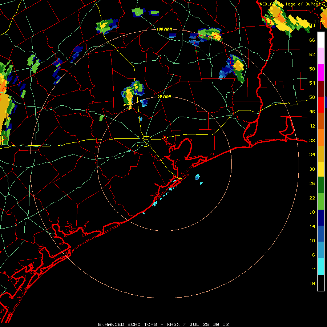Click the 'TH' threshold label

pyautogui.click(x=312, y=284)
